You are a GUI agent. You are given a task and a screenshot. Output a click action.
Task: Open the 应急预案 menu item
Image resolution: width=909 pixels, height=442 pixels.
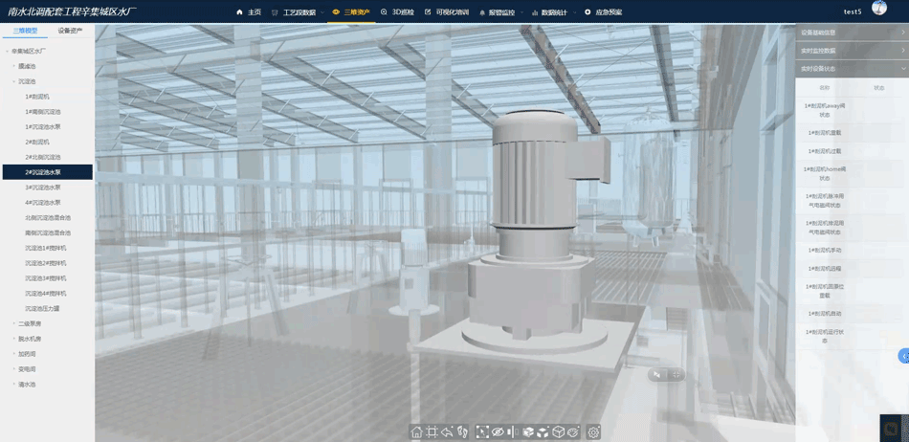coord(603,12)
